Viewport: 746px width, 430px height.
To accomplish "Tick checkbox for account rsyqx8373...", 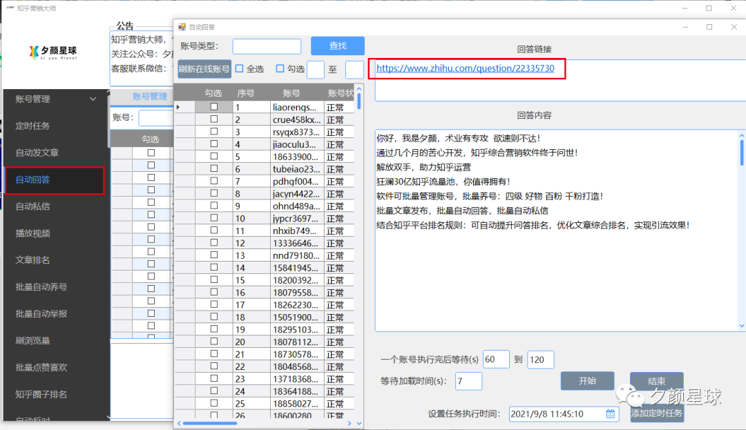I will (214, 132).
